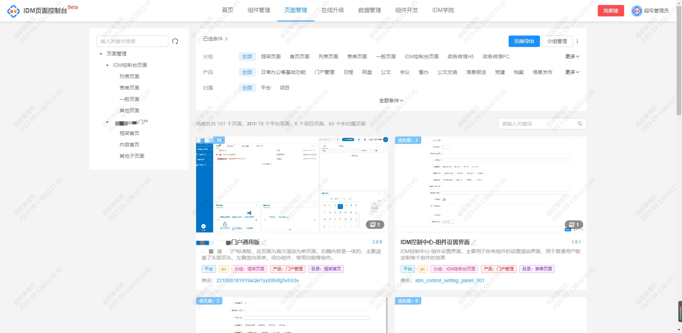This screenshot has height=333, width=682.
Task: Select 一般页面 in the sidebar tree
Action: coord(129,99)
